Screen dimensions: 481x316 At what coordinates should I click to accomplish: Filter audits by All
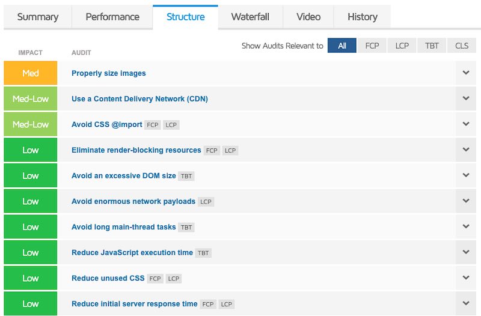tap(342, 46)
